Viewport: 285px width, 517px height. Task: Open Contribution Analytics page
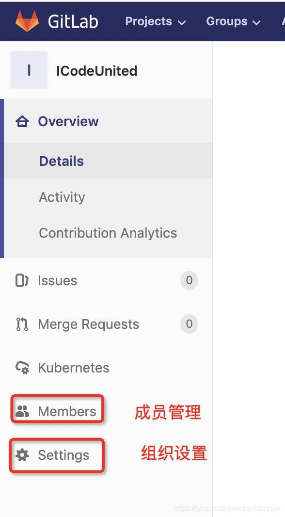(x=109, y=233)
